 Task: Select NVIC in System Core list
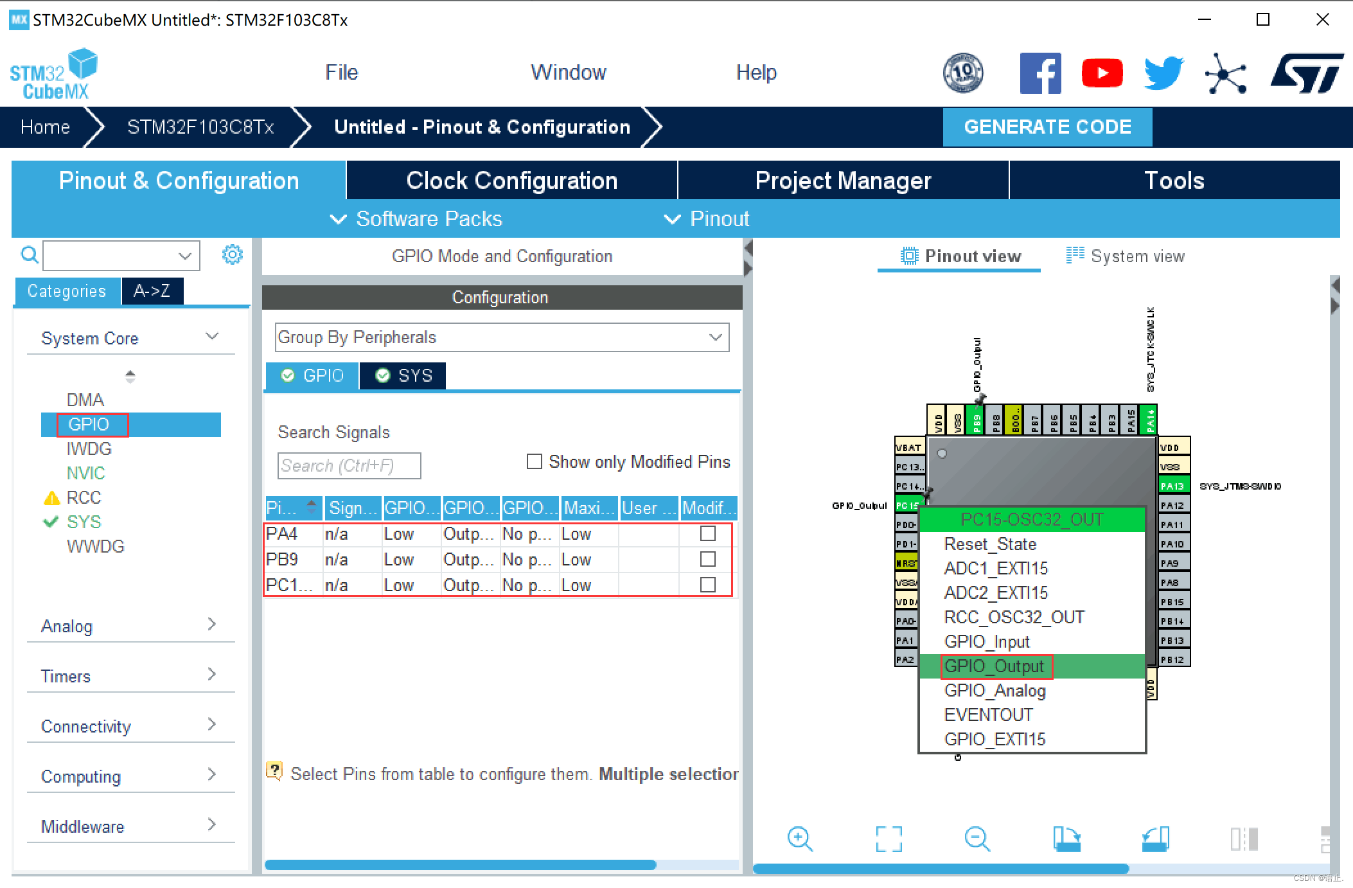pos(85,474)
